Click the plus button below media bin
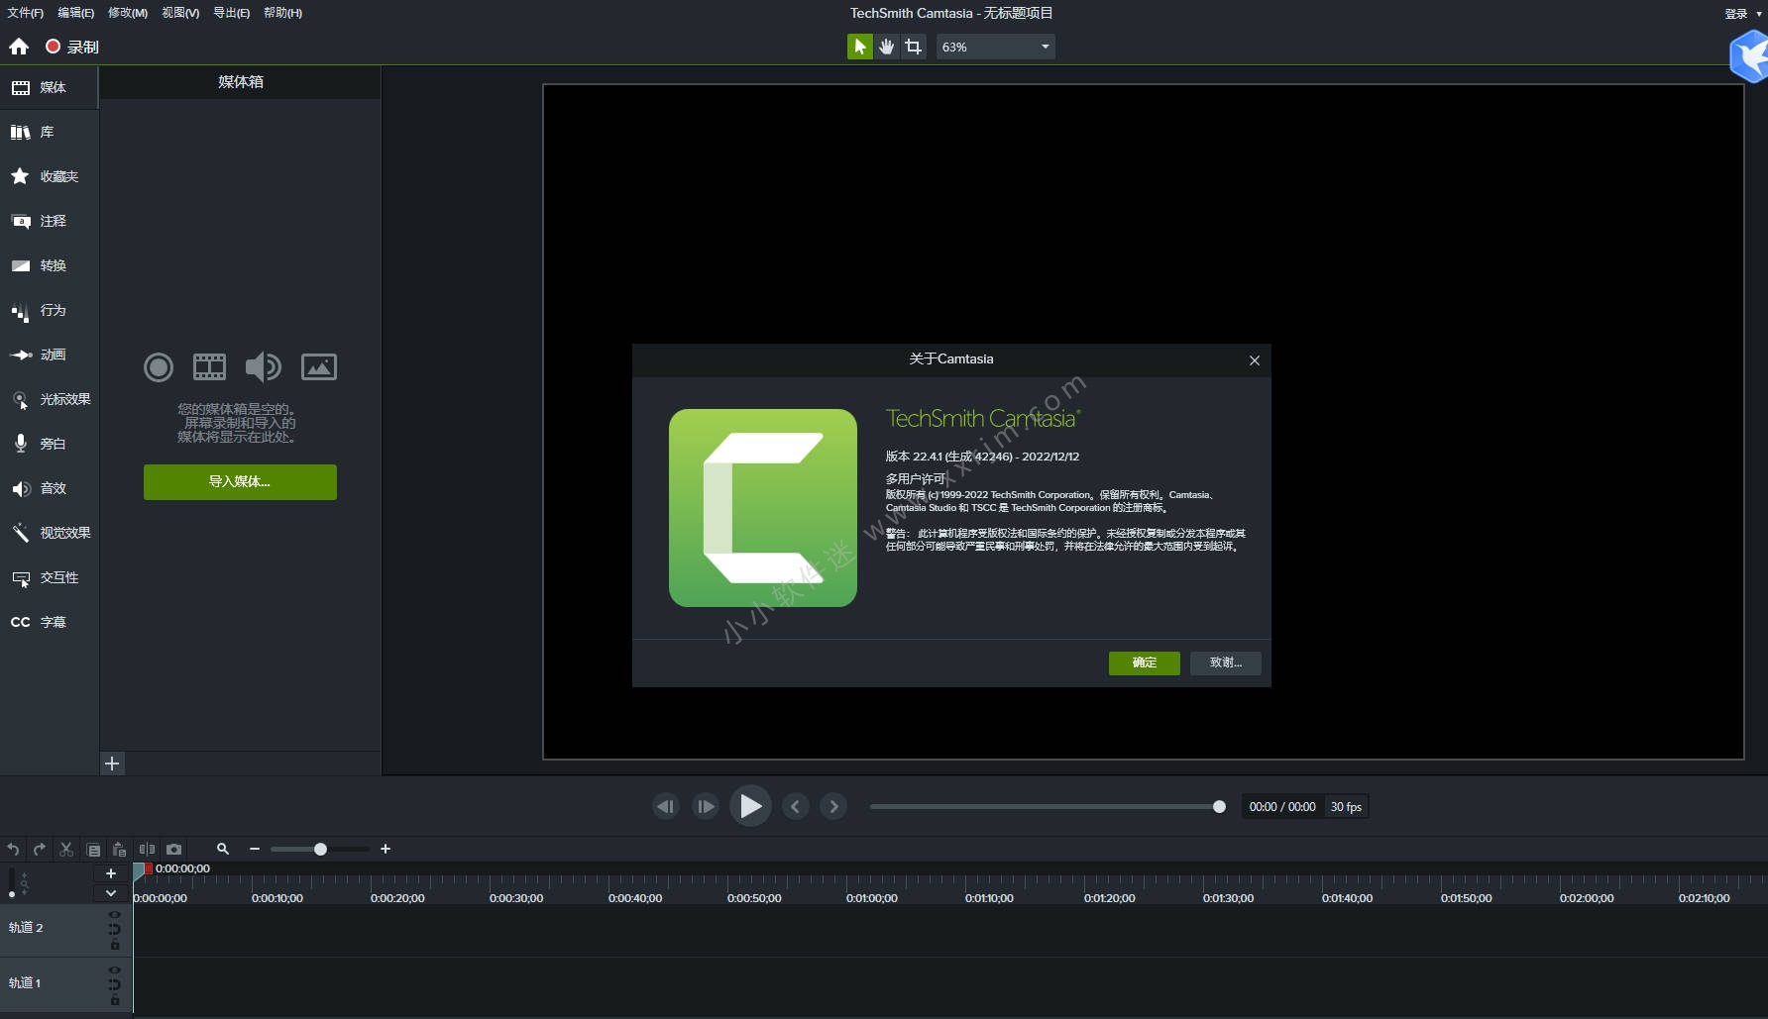The image size is (1768, 1019). pos(112,764)
